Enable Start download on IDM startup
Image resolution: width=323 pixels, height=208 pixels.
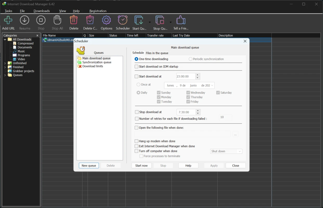pos(136,67)
